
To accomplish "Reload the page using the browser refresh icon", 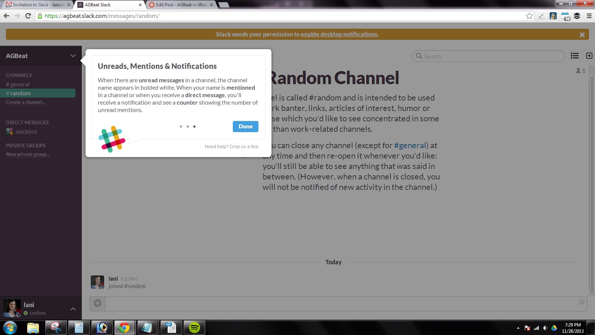I will tap(28, 16).
